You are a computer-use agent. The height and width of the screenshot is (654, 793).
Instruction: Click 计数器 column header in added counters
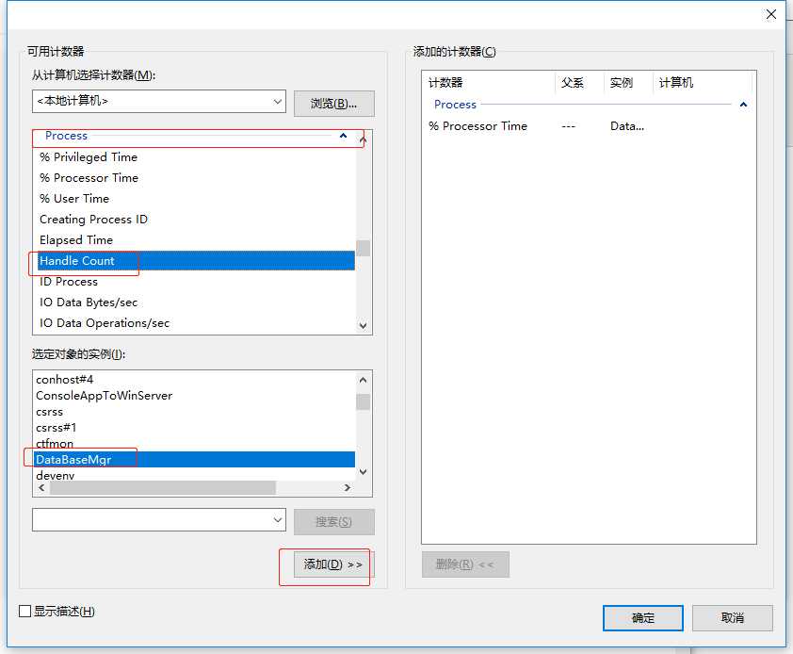pos(490,83)
